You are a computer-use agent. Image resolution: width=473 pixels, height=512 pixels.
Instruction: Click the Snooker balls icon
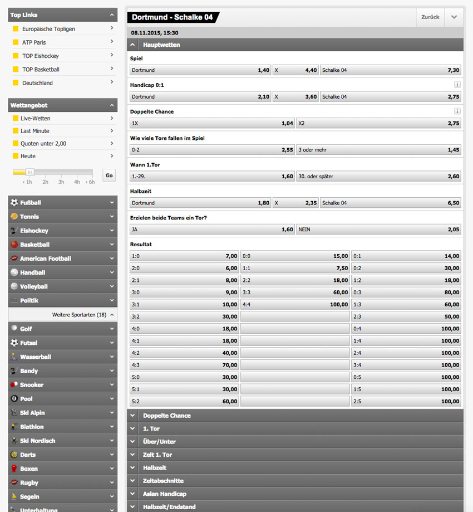14,384
